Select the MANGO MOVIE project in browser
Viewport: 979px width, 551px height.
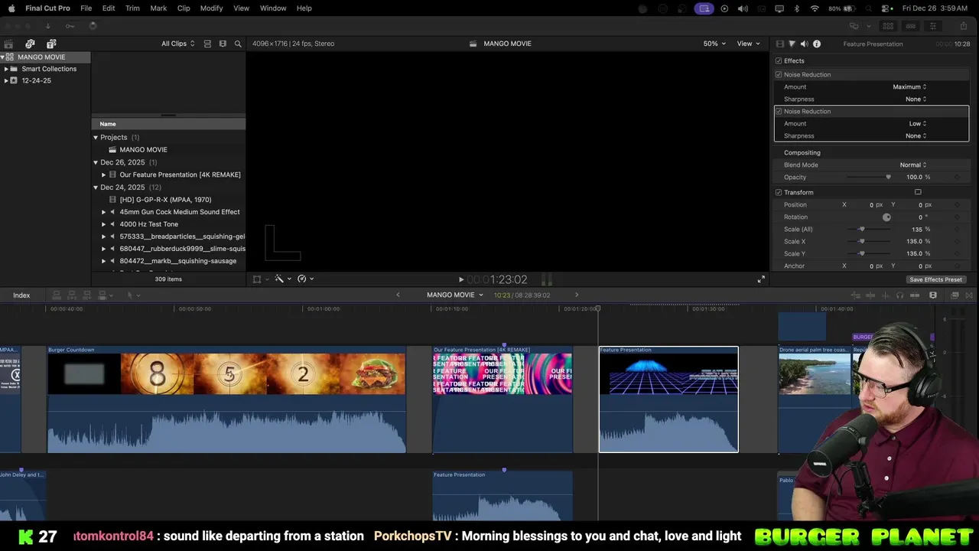coord(143,150)
